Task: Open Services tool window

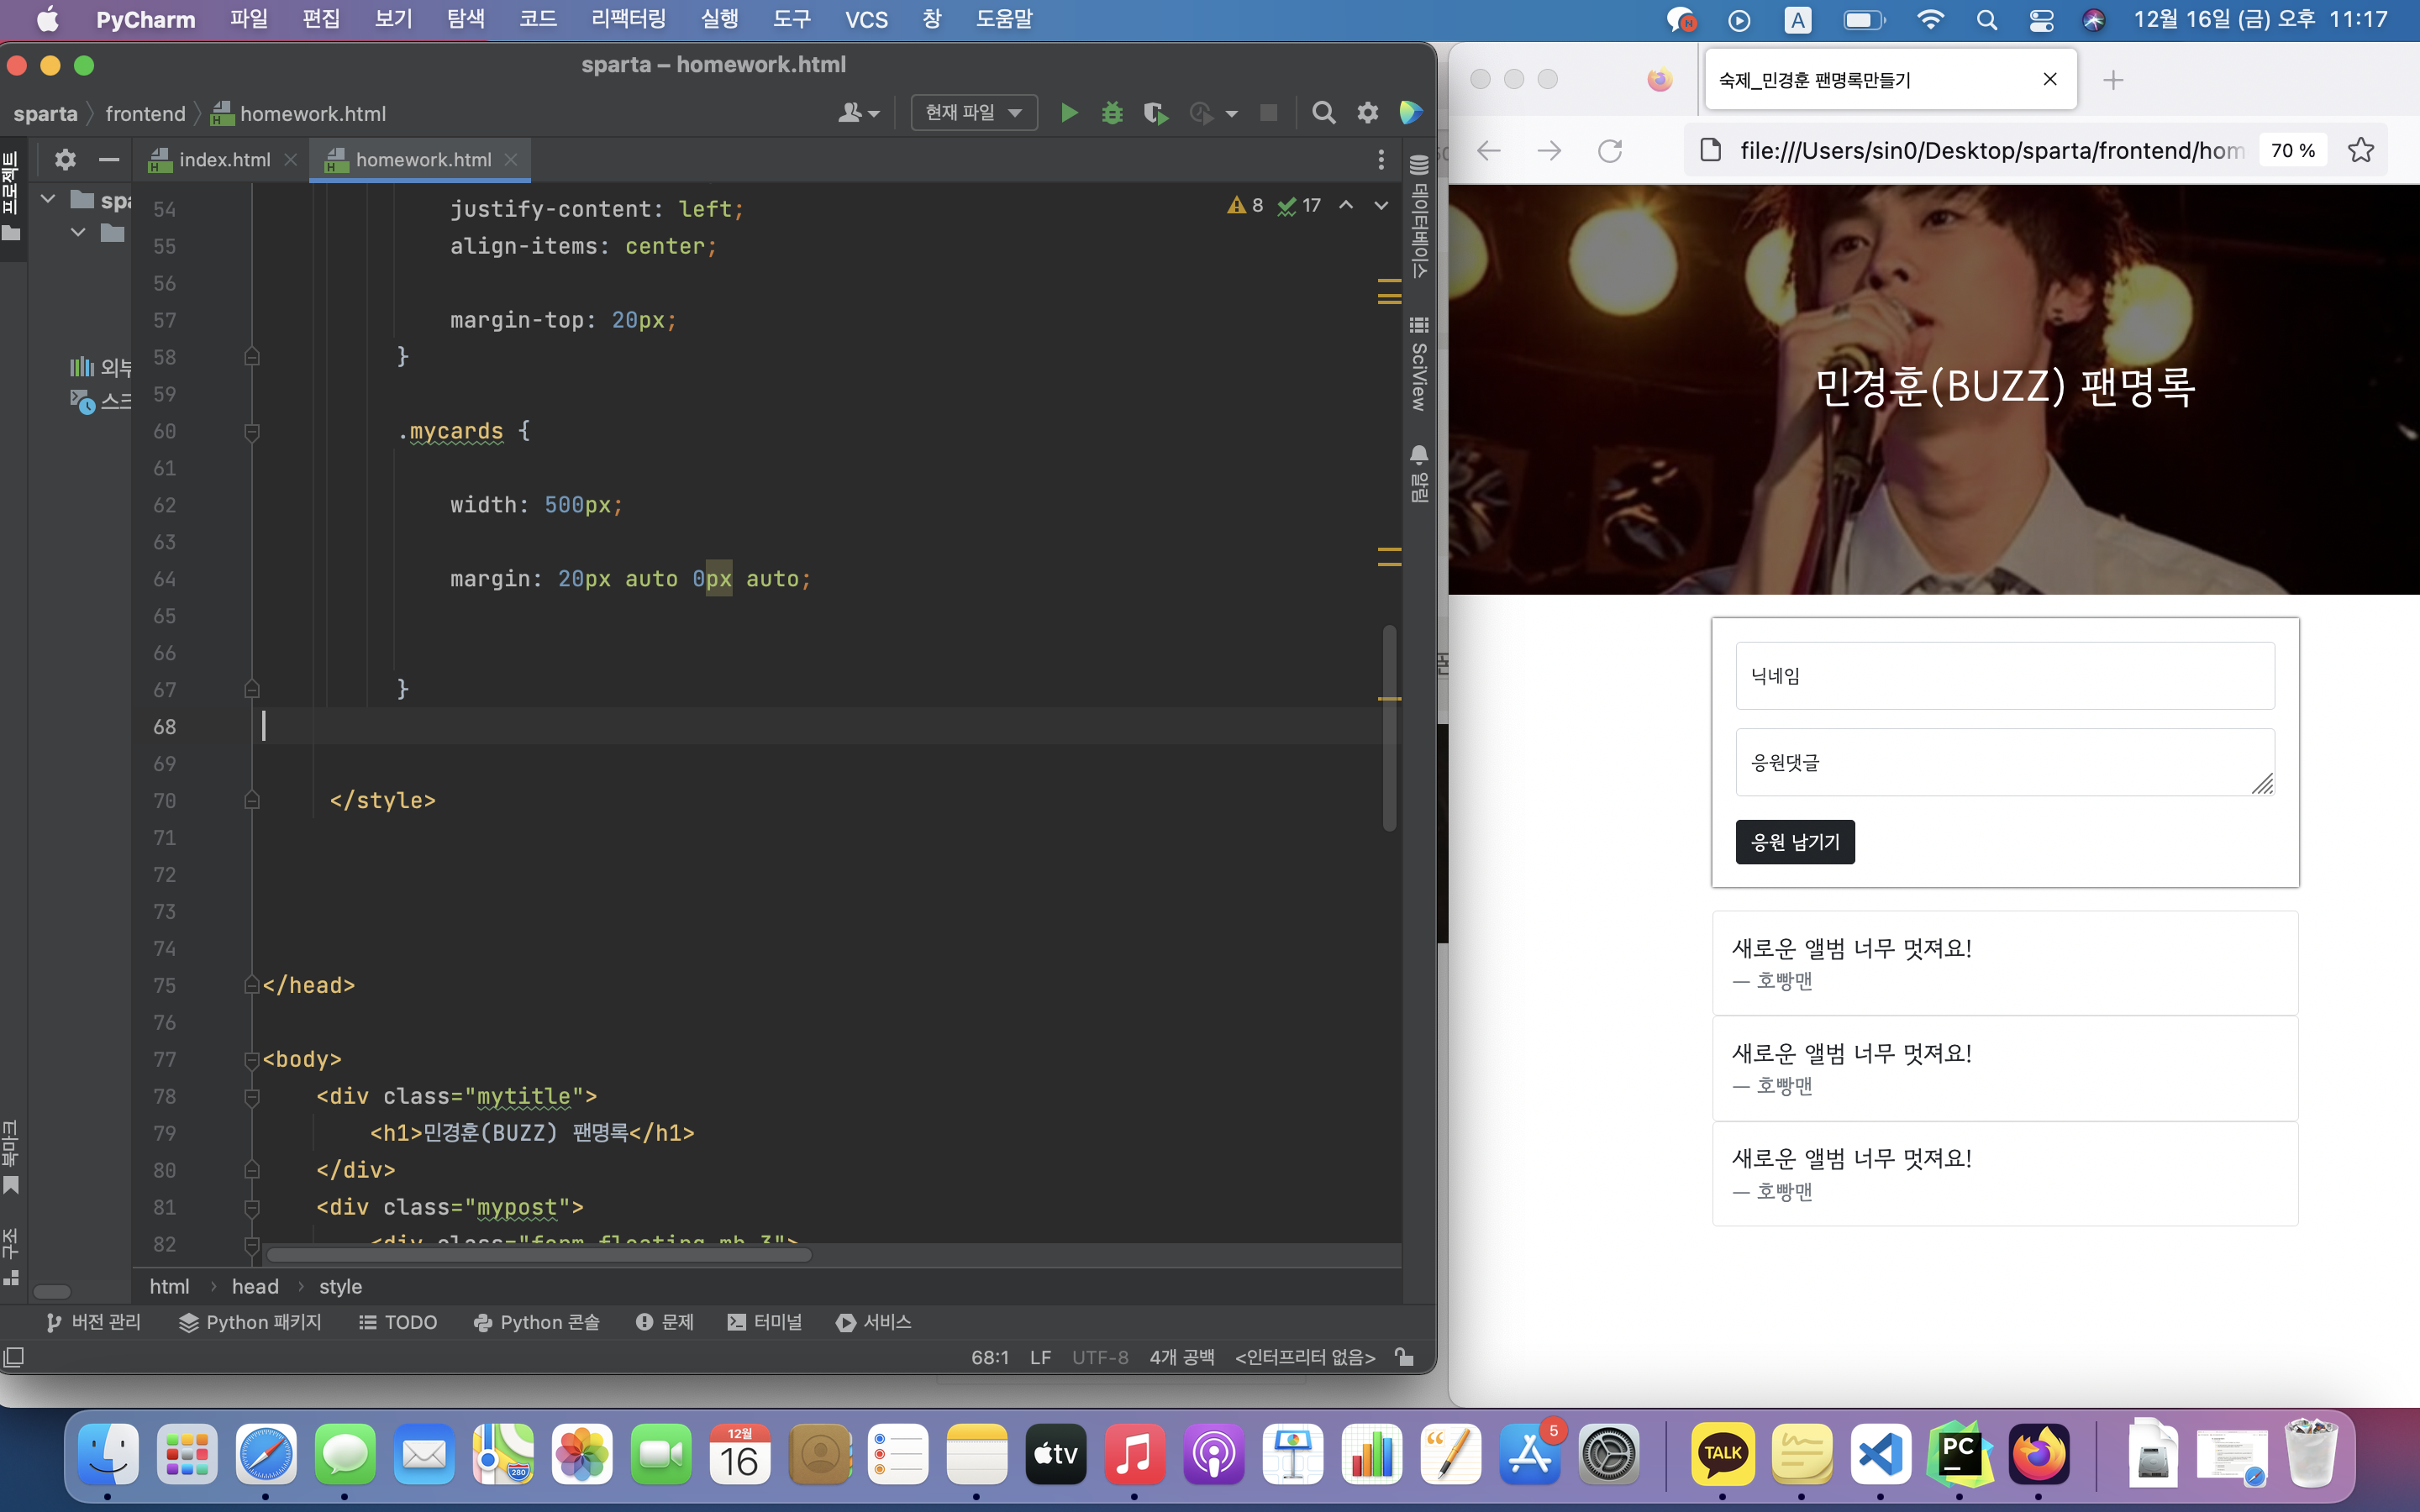Action: [x=874, y=1322]
